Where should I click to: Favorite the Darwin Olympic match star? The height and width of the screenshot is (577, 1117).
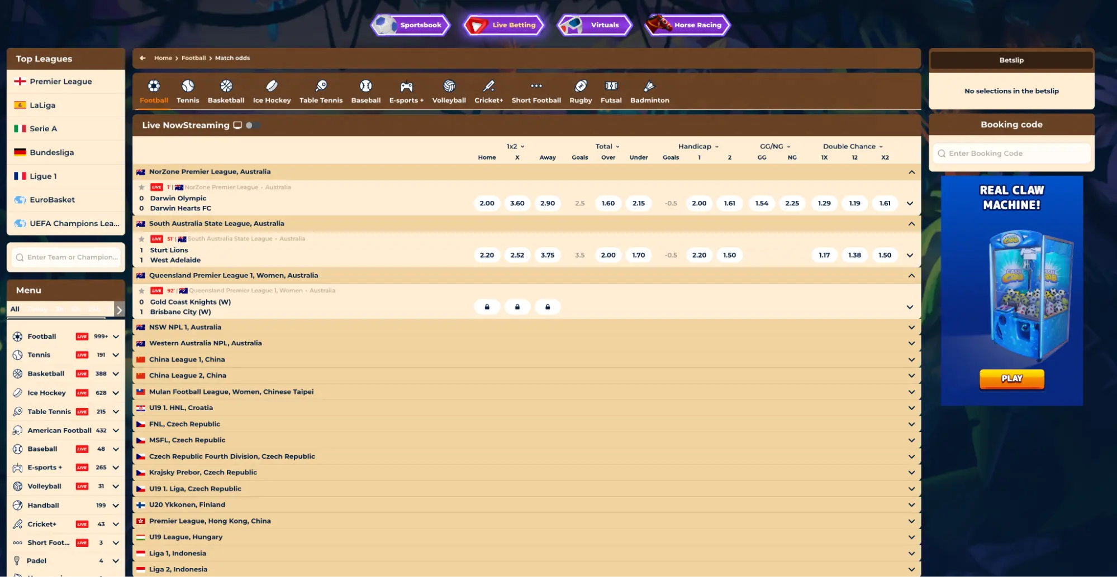click(141, 187)
